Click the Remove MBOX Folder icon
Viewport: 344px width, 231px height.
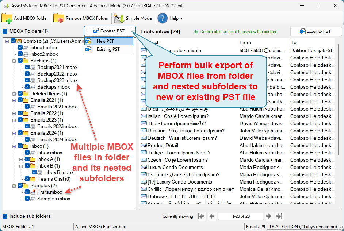click(59, 18)
